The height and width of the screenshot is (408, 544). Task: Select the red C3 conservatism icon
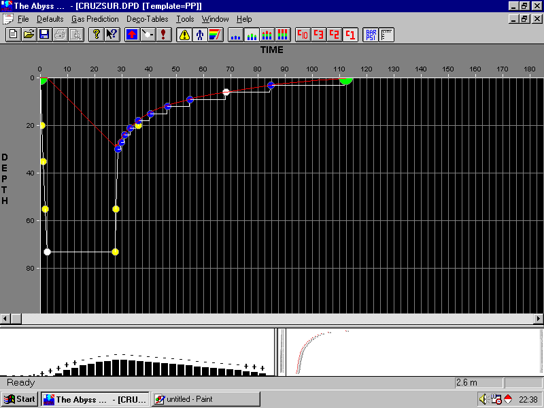(x=318, y=35)
